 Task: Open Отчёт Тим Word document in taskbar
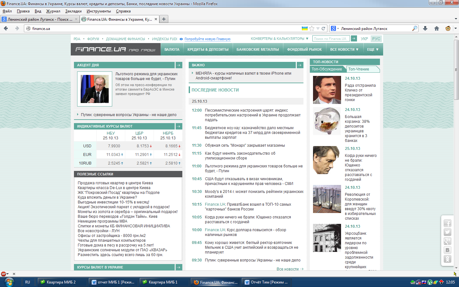(266, 282)
